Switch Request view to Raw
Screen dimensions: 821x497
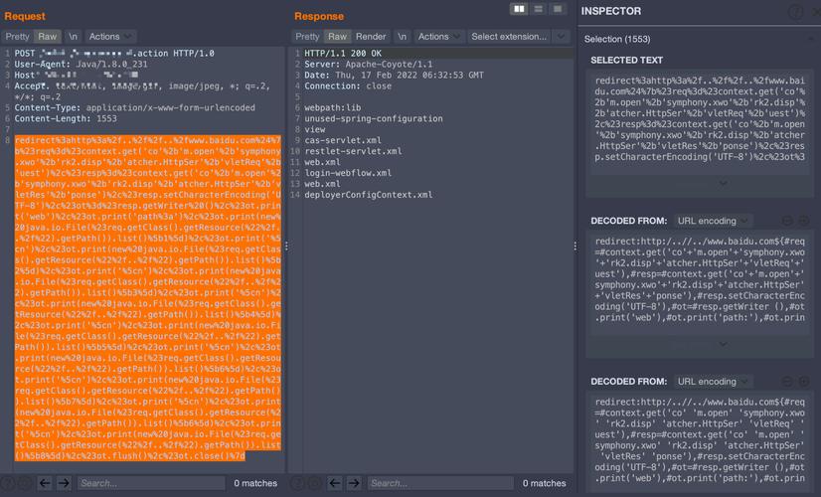(47, 36)
